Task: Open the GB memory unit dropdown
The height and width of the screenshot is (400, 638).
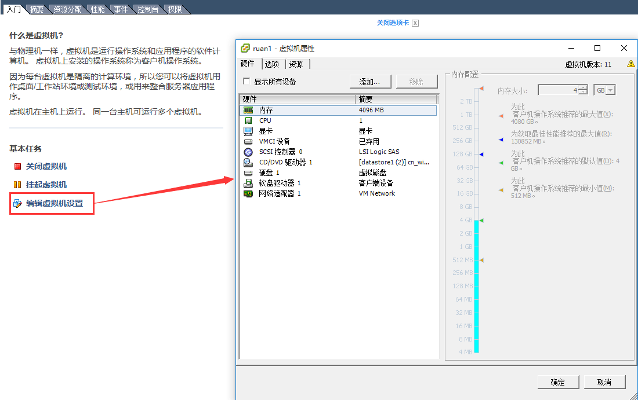Action: coord(604,90)
